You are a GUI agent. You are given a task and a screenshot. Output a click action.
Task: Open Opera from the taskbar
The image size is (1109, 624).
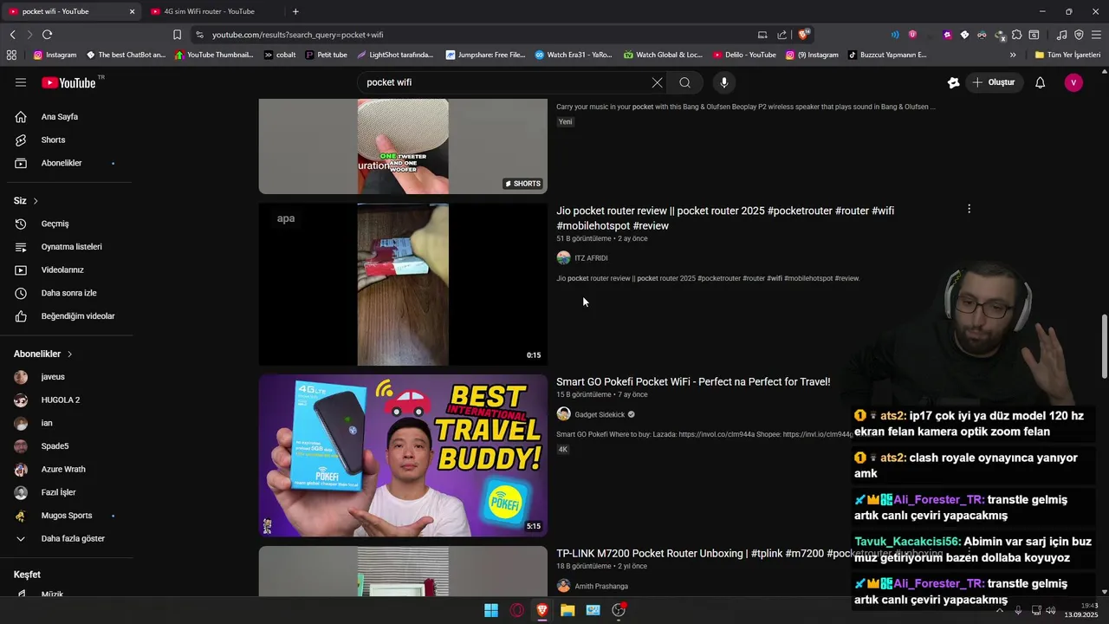click(517, 610)
